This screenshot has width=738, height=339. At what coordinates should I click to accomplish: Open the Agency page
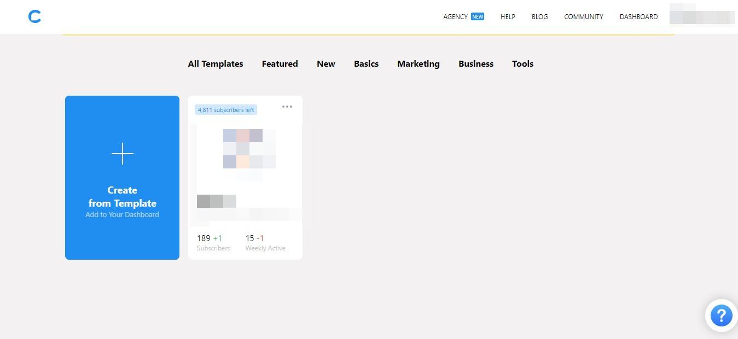click(455, 17)
